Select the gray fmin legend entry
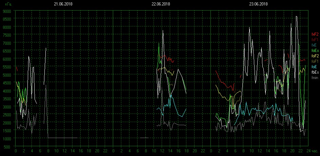The width and height of the screenshot is (320, 156). click(x=315, y=78)
